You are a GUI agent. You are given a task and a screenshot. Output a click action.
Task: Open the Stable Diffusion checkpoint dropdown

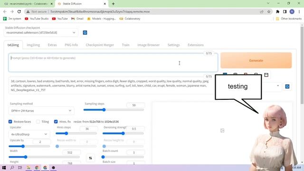click(41, 33)
